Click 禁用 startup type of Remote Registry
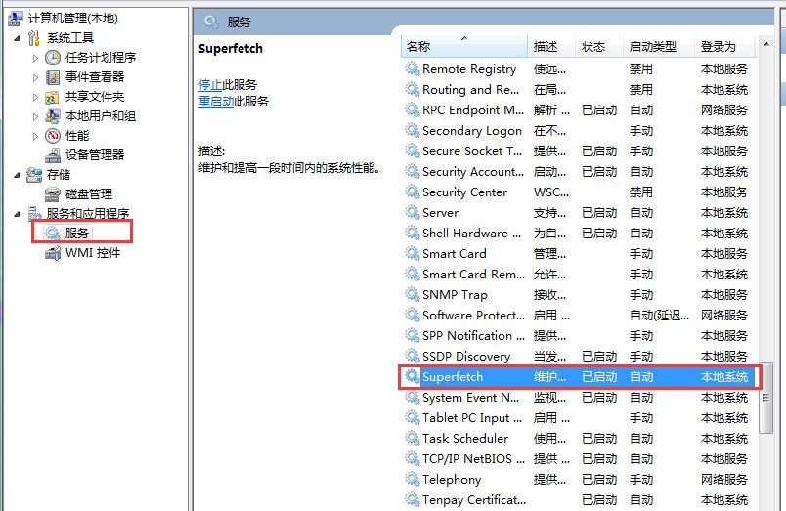This screenshot has height=511, width=786. point(641,68)
